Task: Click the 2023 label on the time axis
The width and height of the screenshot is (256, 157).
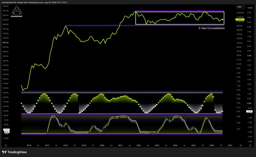Action: [157, 145]
